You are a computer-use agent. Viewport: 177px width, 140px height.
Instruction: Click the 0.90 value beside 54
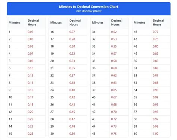coord(156,90)
